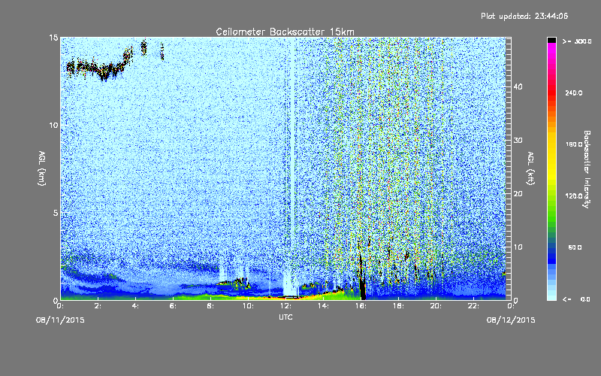Click the "Ceilometer Backscatter 15km" plot title
Screen dimensions: 601x376
pyautogui.click(x=285, y=32)
